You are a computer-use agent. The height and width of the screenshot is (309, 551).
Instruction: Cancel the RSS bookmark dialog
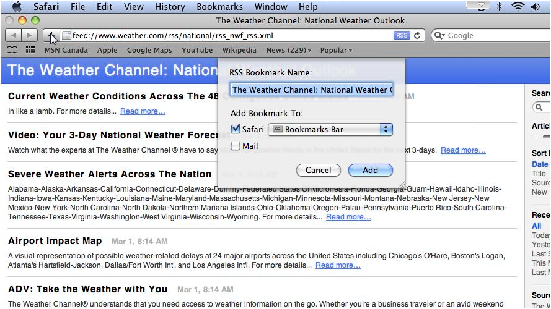point(318,170)
